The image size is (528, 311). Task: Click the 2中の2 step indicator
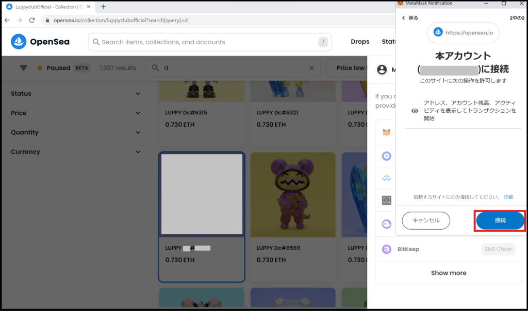click(x=517, y=18)
